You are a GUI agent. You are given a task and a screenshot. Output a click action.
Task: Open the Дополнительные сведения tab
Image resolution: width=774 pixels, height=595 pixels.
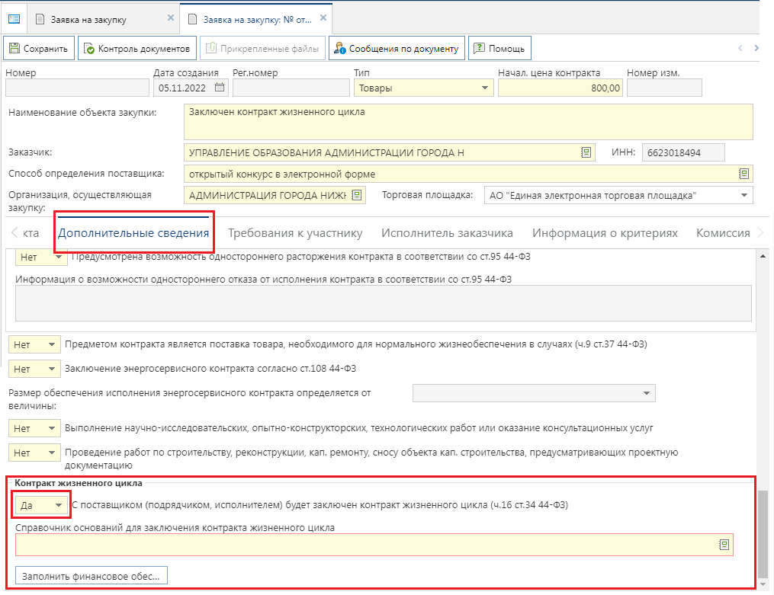tap(133, 232)
